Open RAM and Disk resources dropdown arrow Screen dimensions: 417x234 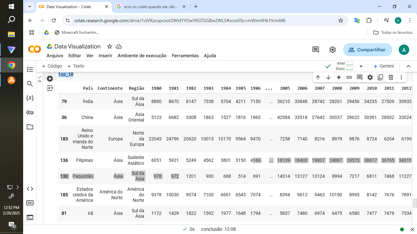coord(361,66)
